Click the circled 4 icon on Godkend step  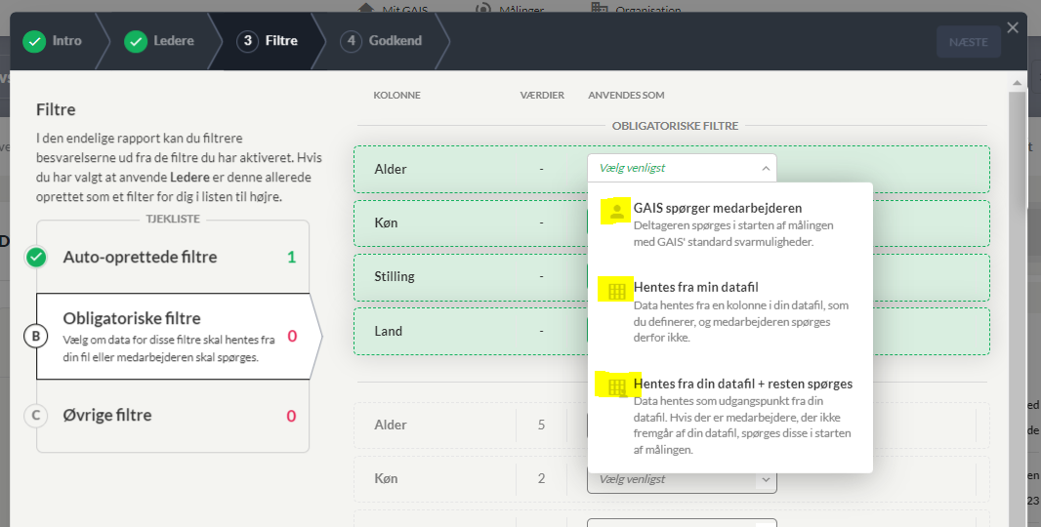click(351, 41)
